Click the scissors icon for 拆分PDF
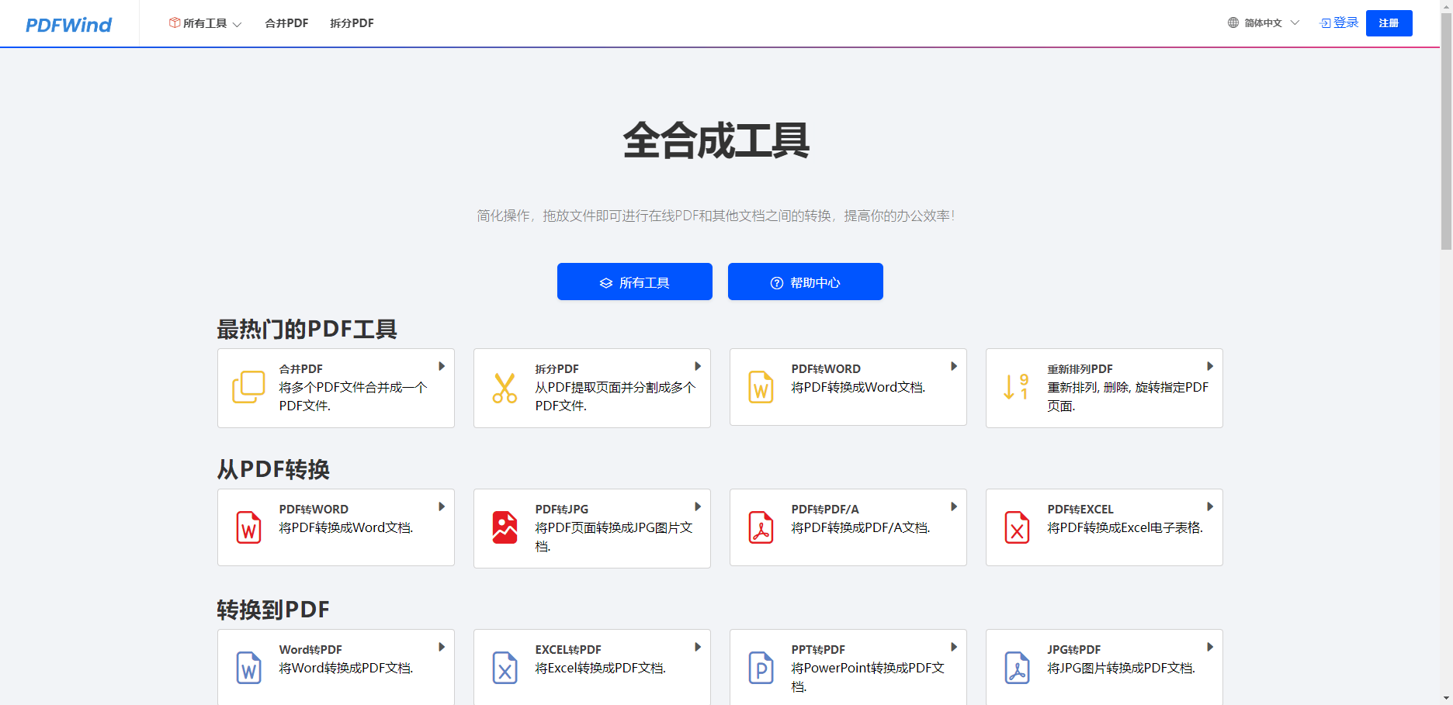The width and height of the screenshot is (1453, 705). (505, 386)
